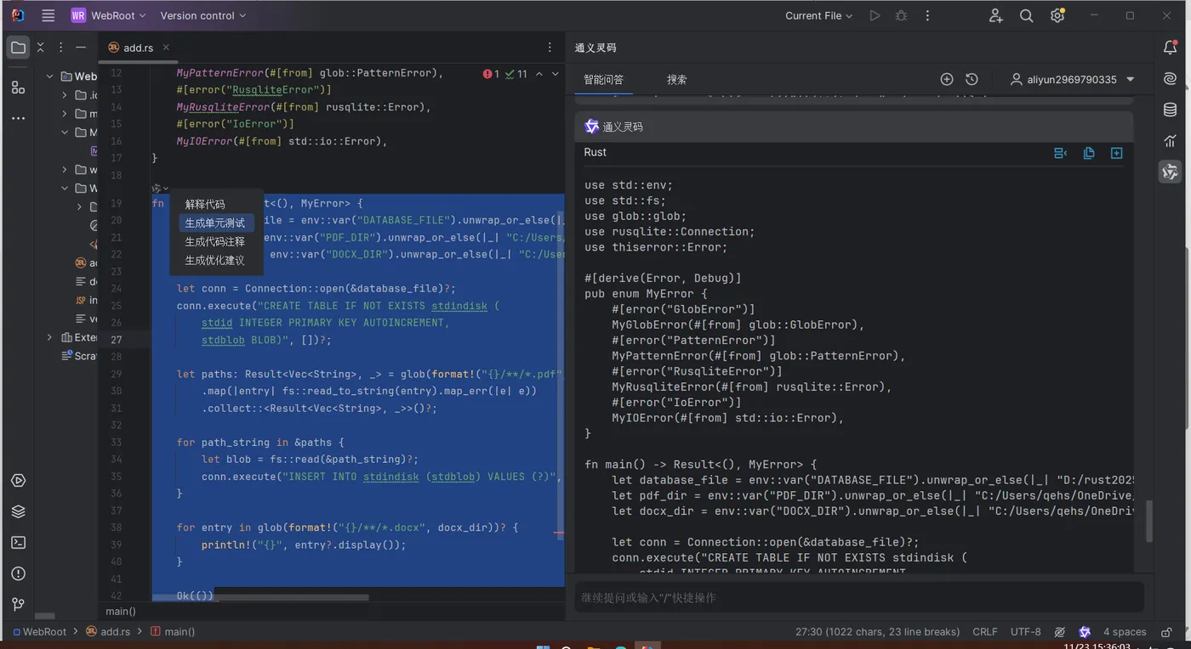Open the Structure tool window icon
The image size is (1191, 649).
click(x=18, y=87)
